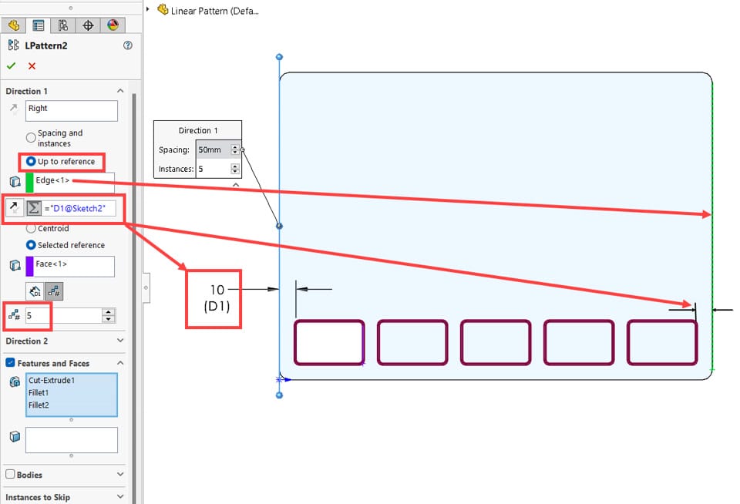Click the green OK checkmark
Viewport: 740px width, 504px height.
[x=12, y=66]
